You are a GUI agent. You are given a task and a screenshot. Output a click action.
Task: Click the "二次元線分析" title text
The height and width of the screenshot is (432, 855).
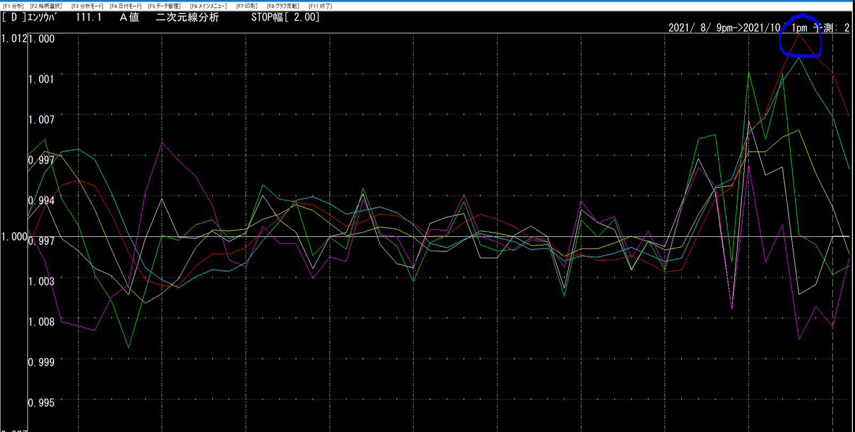(x=188, y=17)
